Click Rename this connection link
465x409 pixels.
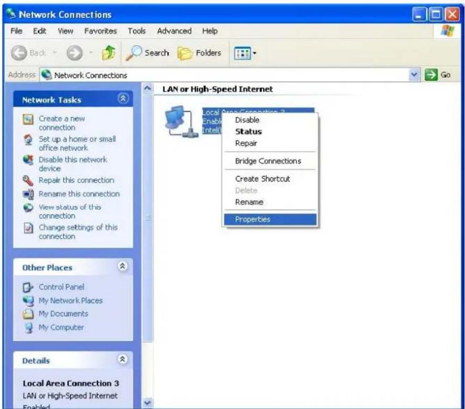(79, 194)
